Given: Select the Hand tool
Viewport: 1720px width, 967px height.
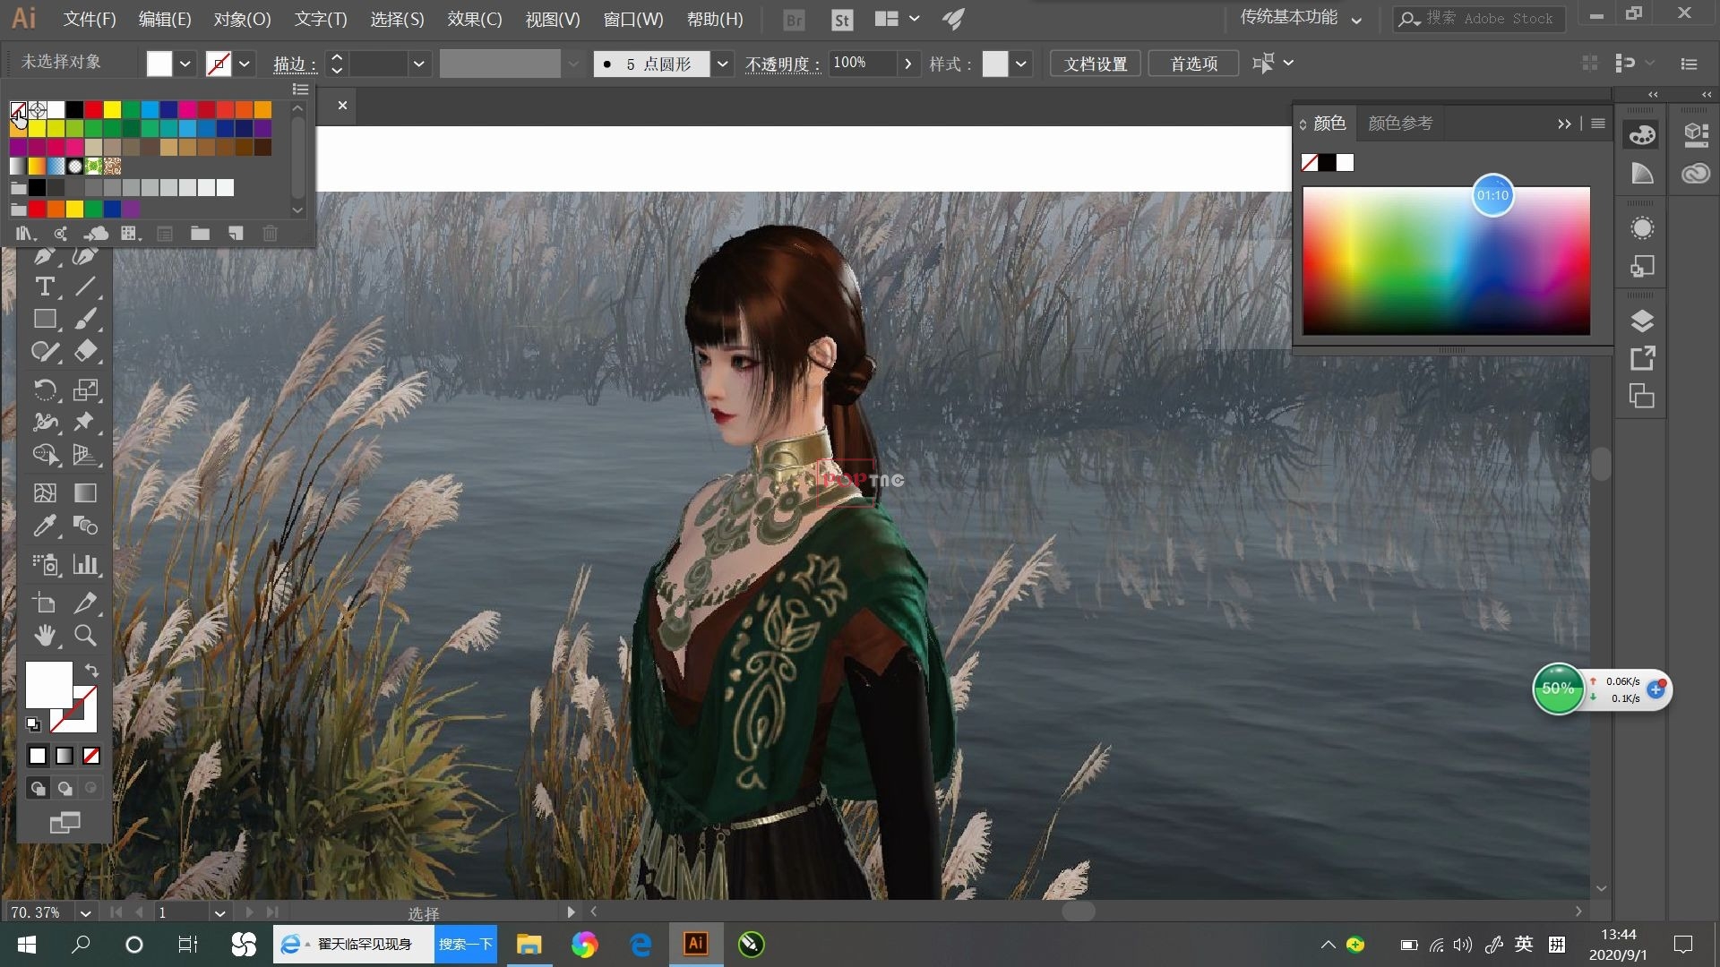Looking at the screenshot, I should [44, 636].
